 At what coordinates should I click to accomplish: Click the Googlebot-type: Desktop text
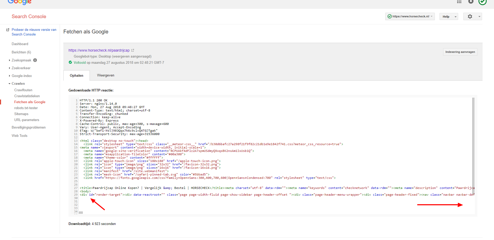[x=112, y=56]
